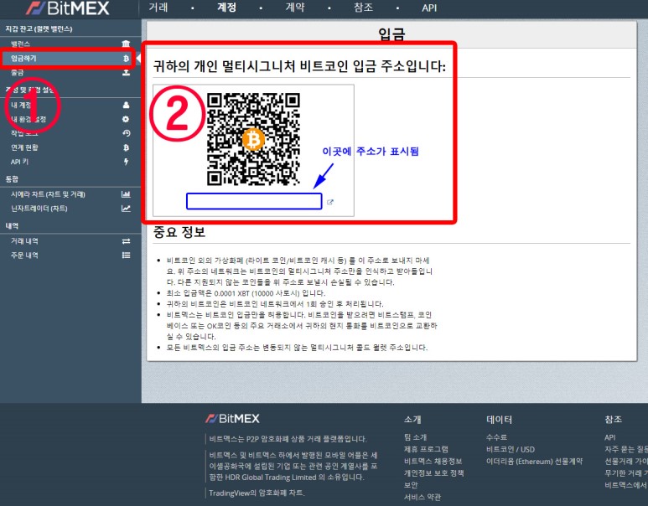Click the Bitcoin icon beside 연계 현황
The image size is (648, 506).
coord(126,147)
